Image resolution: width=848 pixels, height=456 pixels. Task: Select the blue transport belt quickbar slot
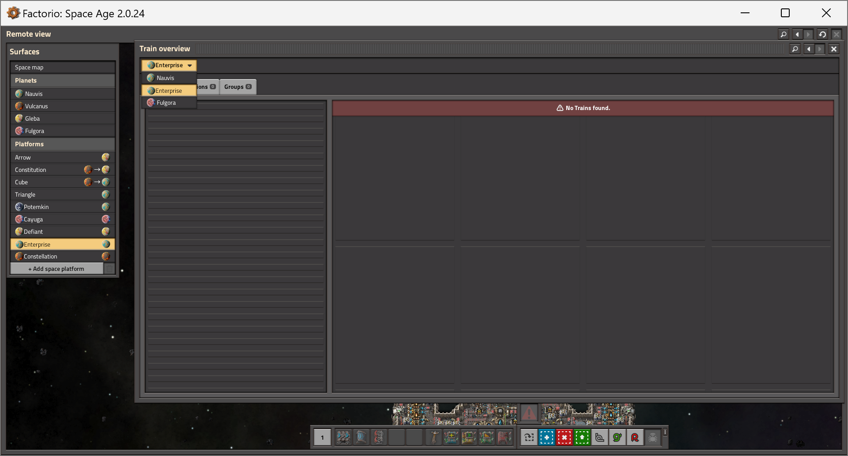pyautogui.click(x=343, y=437)
